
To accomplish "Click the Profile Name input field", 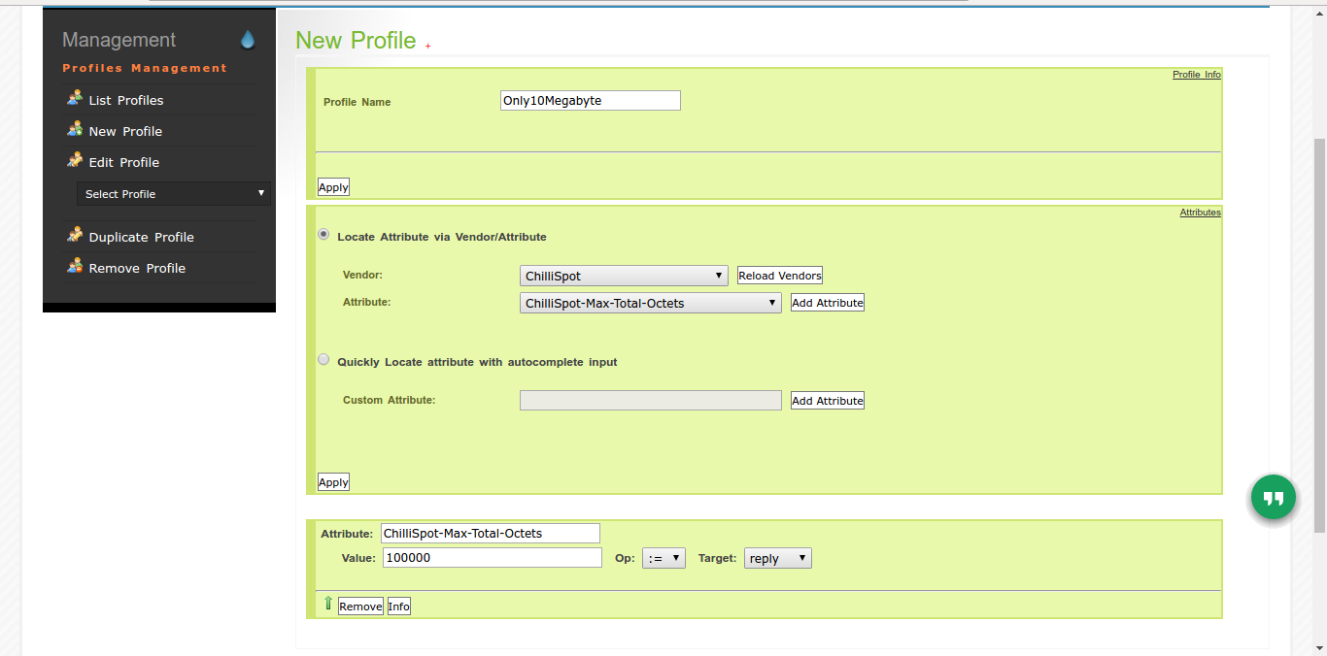I will point(590,101).
